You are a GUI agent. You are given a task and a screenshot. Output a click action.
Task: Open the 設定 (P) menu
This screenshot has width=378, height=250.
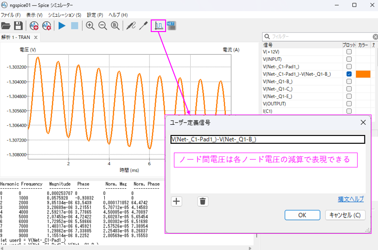[95, 15]
